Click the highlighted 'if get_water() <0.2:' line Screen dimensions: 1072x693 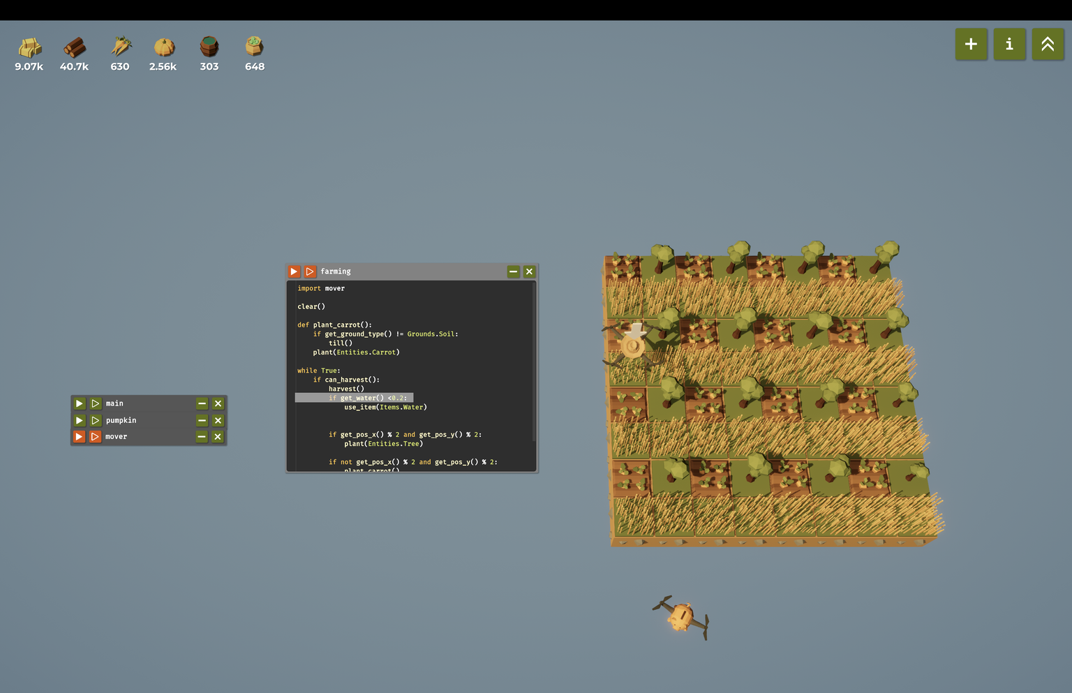[x=354, y=398]
